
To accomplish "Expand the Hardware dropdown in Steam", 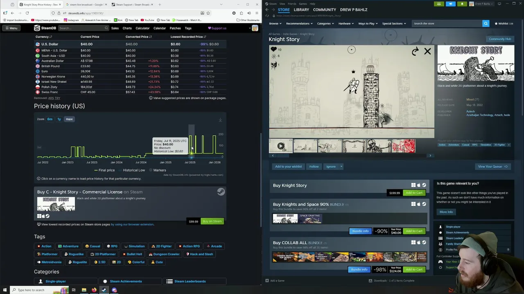I will 346,24.
